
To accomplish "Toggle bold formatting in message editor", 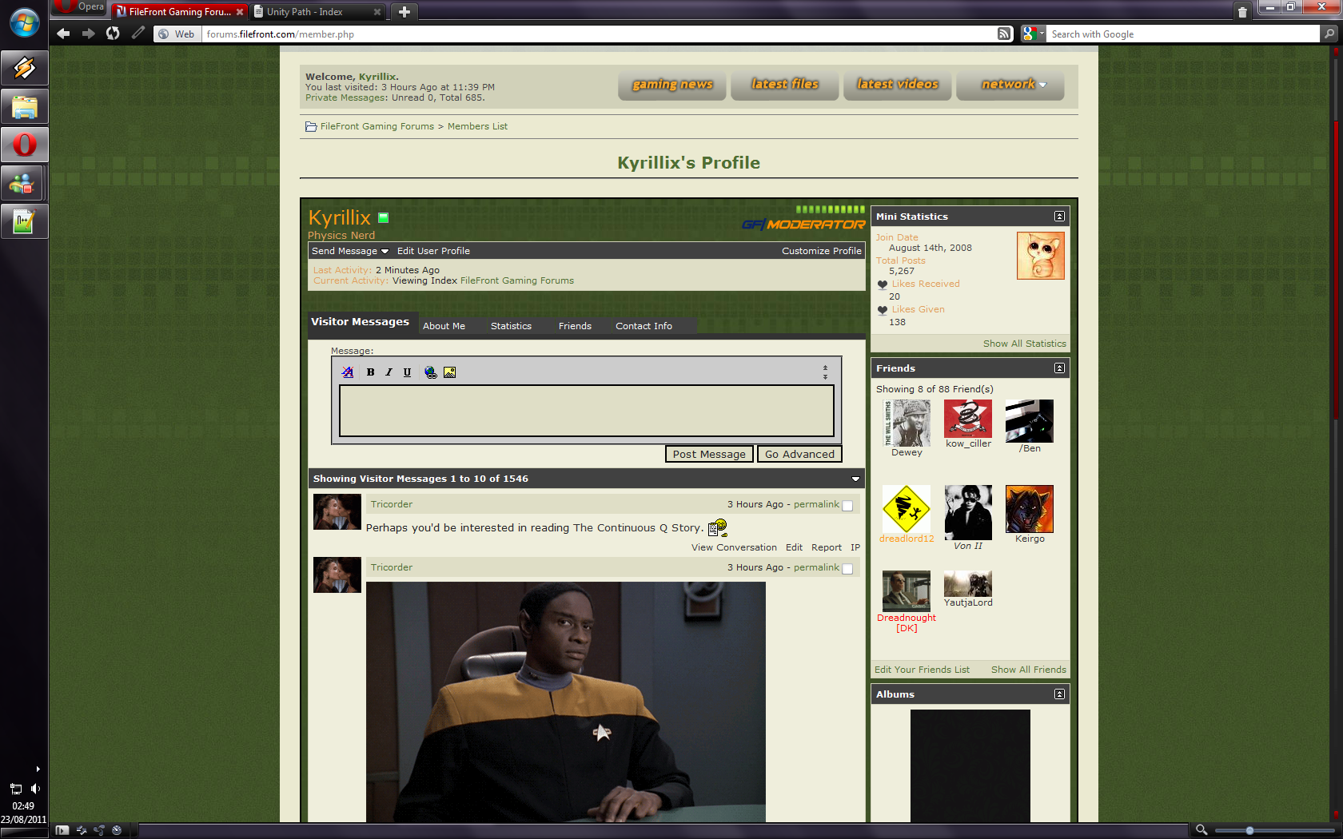I will (x=370, y=372).
